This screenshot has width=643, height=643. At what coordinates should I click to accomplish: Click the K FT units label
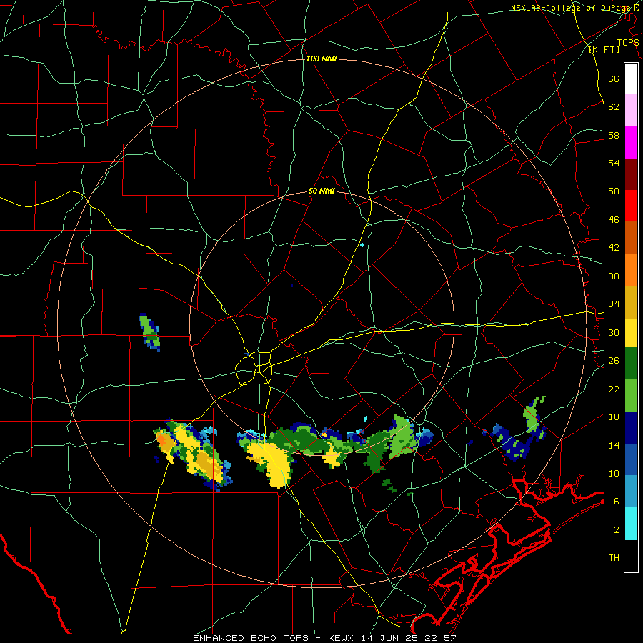[x=604, y=50]
